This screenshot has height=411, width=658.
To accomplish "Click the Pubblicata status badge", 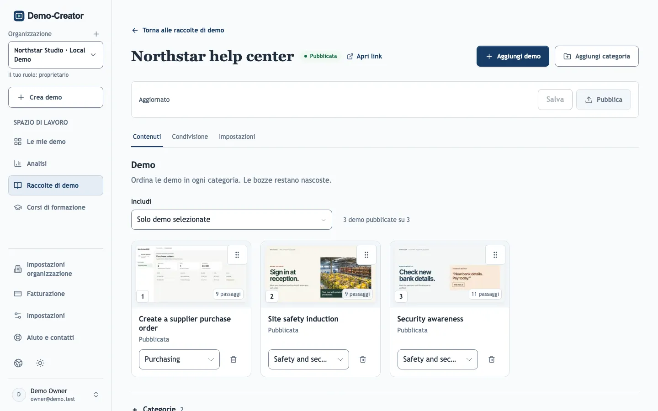I will (320, 56).
